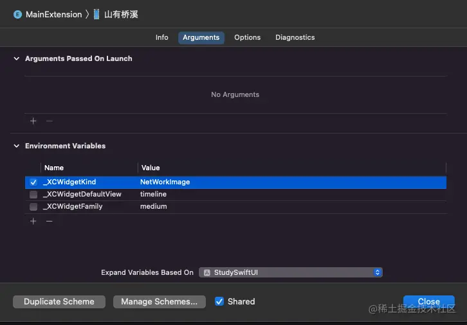
Task: Toggle the Shared scheme checkbox
Action: pyautogui.click(x=219, y=301)
